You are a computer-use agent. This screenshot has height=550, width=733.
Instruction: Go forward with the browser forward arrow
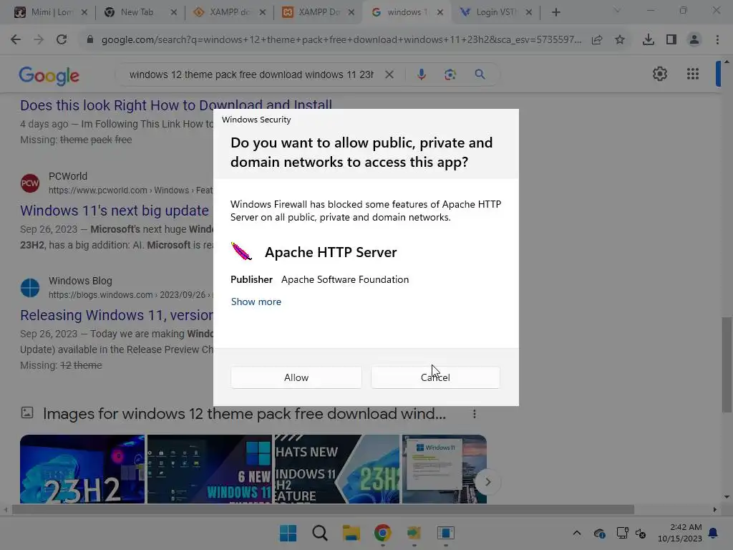click(x=39, y=40)
